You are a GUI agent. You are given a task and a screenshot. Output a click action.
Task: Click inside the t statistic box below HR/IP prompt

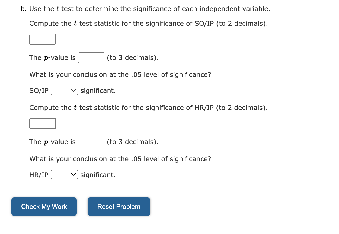tap(42, 123)
